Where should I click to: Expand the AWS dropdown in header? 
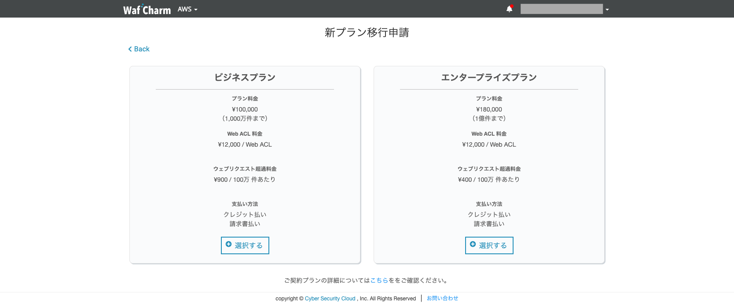coord(187,9)
